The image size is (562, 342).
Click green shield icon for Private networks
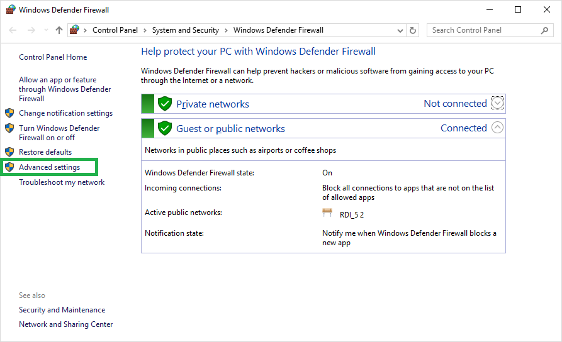click(x=165, y=104)
